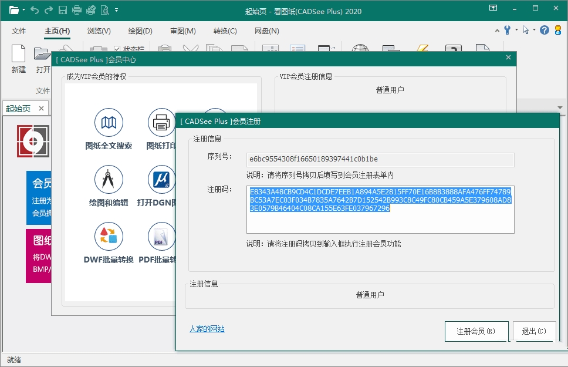
Task: Toggle the 状态栏 checkbox in the ribbon
Action: 117,49
